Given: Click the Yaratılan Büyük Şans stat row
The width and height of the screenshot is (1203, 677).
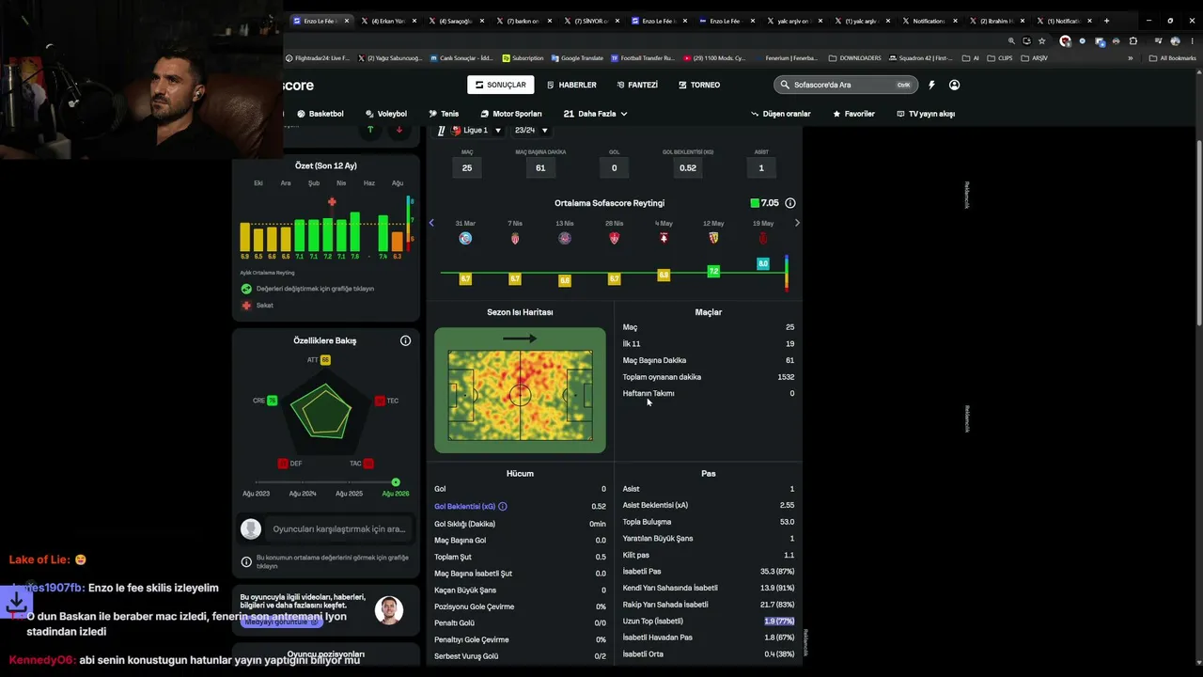Looking at the screenshot, I should click(x=709, y=539).
